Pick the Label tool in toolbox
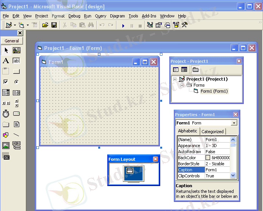The width and height of the screenshot is (263, 211). tap(6, 61)
